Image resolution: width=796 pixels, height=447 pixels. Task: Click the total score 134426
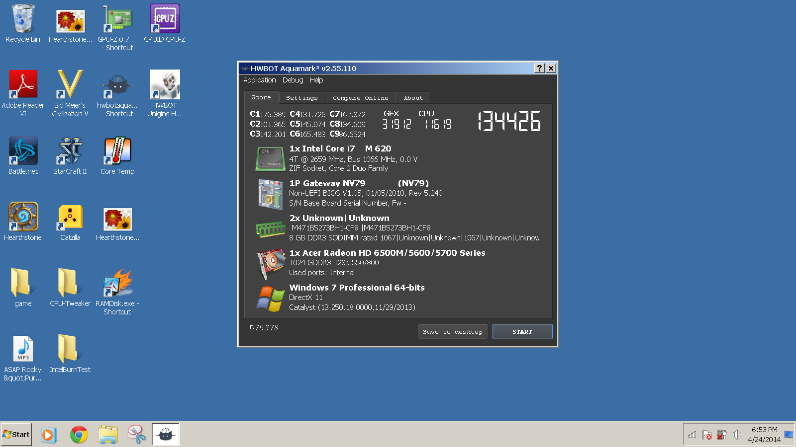[x=509, y=121]
